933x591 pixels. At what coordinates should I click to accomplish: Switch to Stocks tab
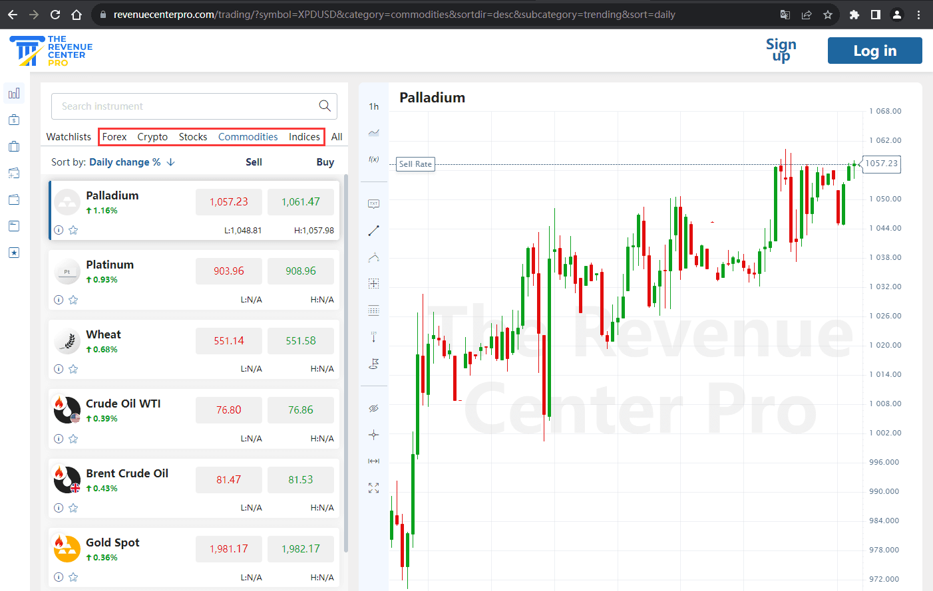click(x=193, y=137)
